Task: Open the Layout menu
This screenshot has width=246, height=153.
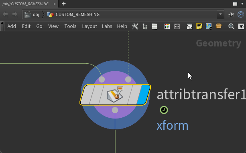Action: coord(89,26)
